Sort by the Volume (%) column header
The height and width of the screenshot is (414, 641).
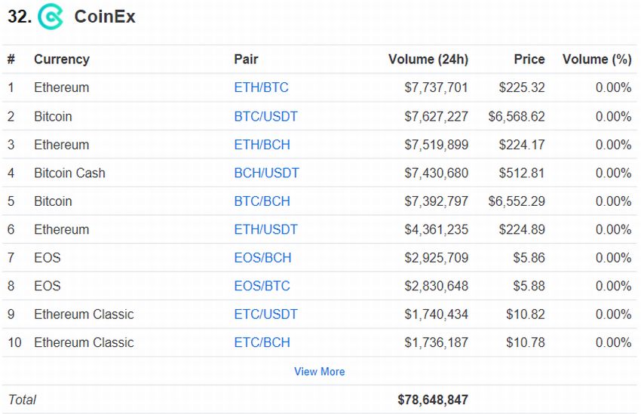[x=597, y=60]
